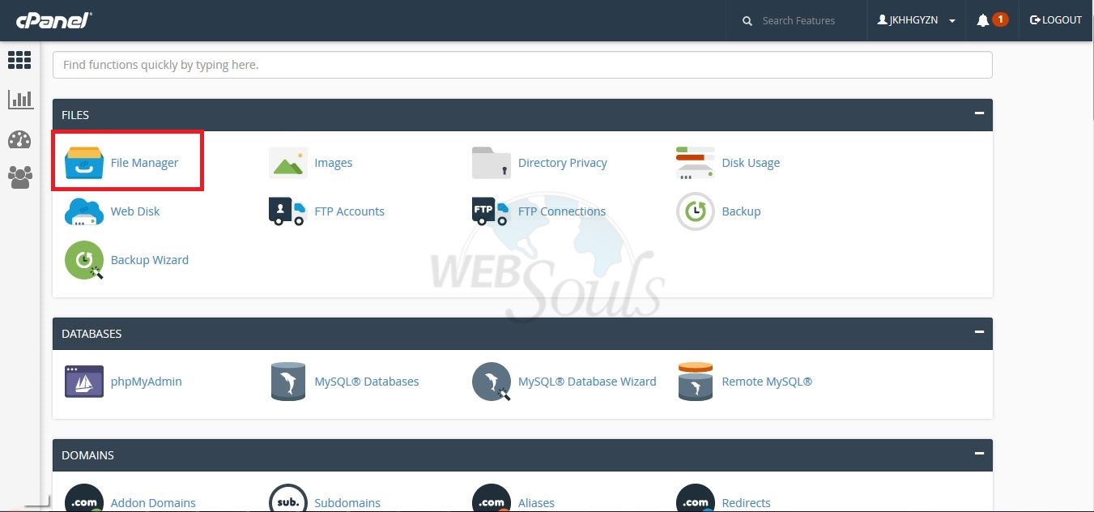Open the phpMyAdmin sailboat icon
The image size is (1094, 512).
[x=84, y=382]
